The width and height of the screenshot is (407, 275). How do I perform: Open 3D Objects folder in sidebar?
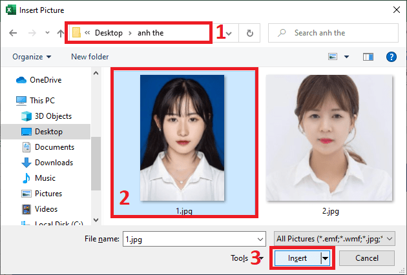(x=53, y=116)
